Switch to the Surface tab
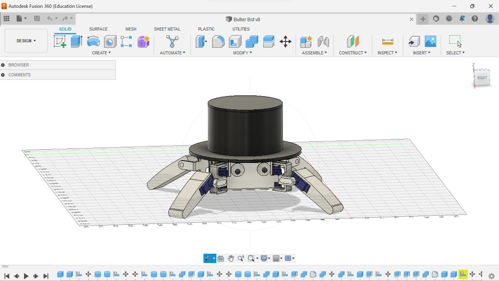Image resolution: width=499 pixels, height=281 pixels. click(98, 29)
